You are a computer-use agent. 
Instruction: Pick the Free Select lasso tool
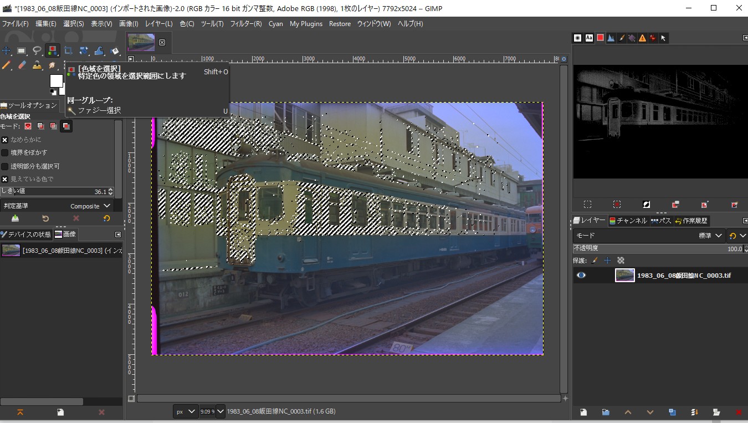pos(37,50)
